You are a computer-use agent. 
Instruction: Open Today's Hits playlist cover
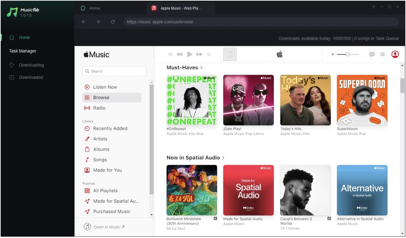(306, 100)
